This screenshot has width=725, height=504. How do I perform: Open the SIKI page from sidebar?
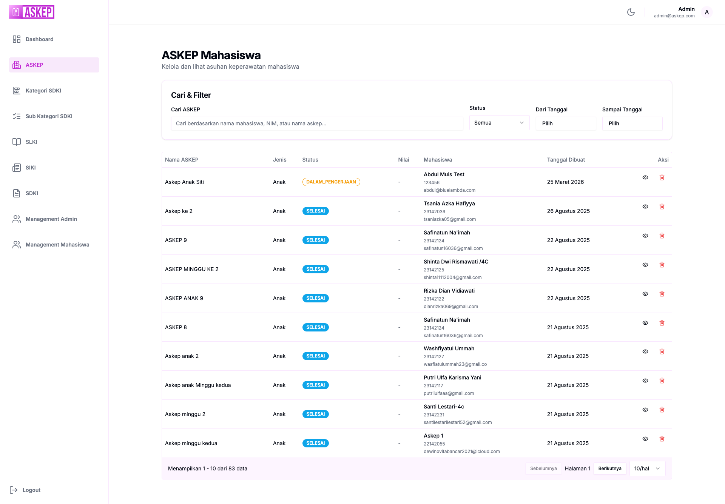pos(30,168)
